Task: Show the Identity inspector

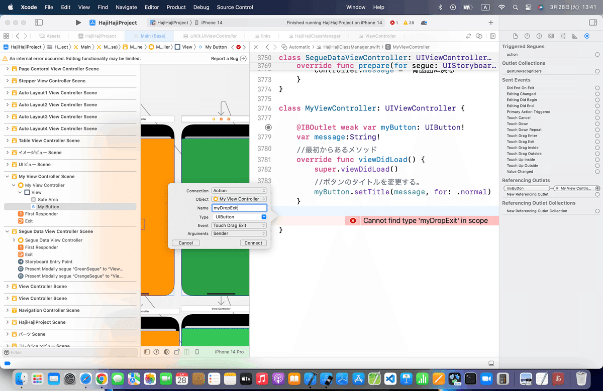Action: 551,36
